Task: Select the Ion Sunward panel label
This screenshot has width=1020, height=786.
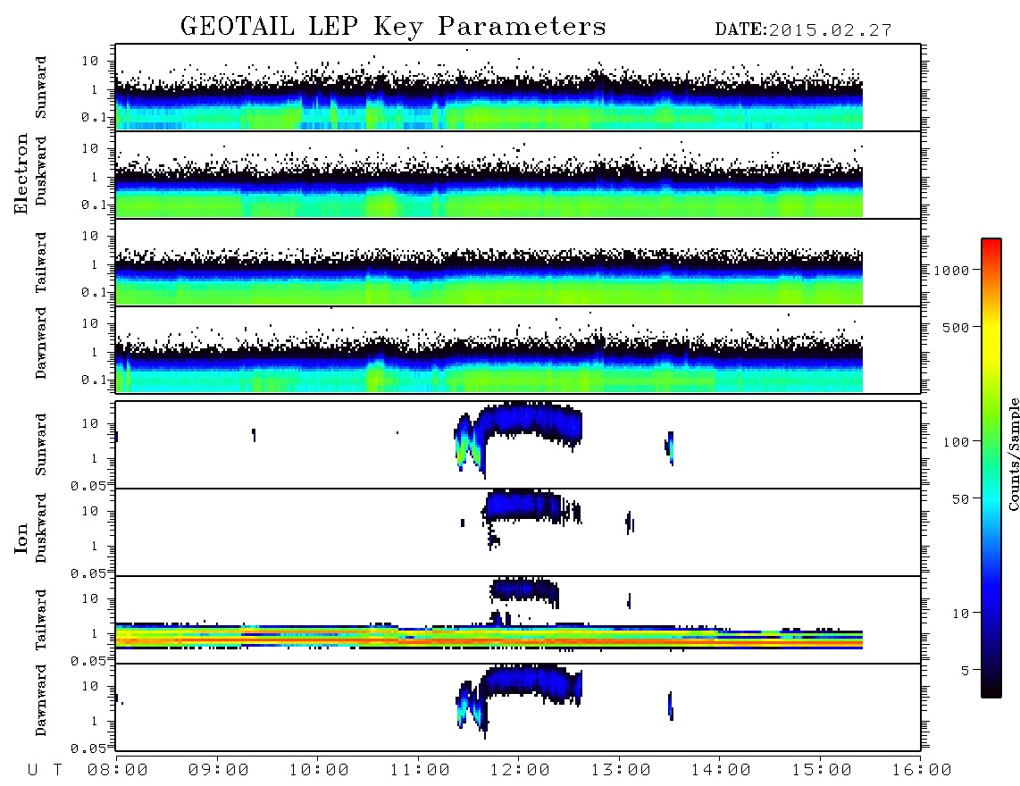Action: [41, 444]
